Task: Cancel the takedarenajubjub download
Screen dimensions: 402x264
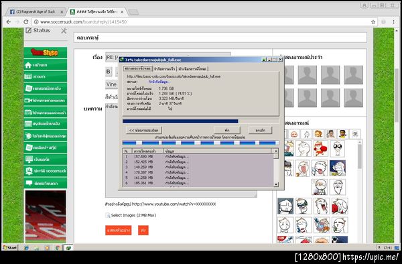Action: pos(260,130)
